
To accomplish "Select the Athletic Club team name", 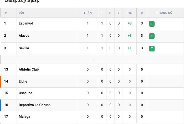I will coord(29,69).
